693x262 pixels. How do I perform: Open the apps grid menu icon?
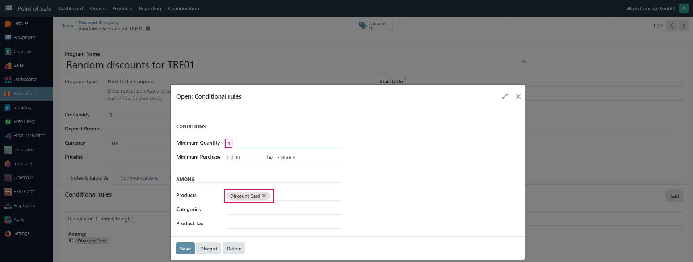tap(9, 8)
